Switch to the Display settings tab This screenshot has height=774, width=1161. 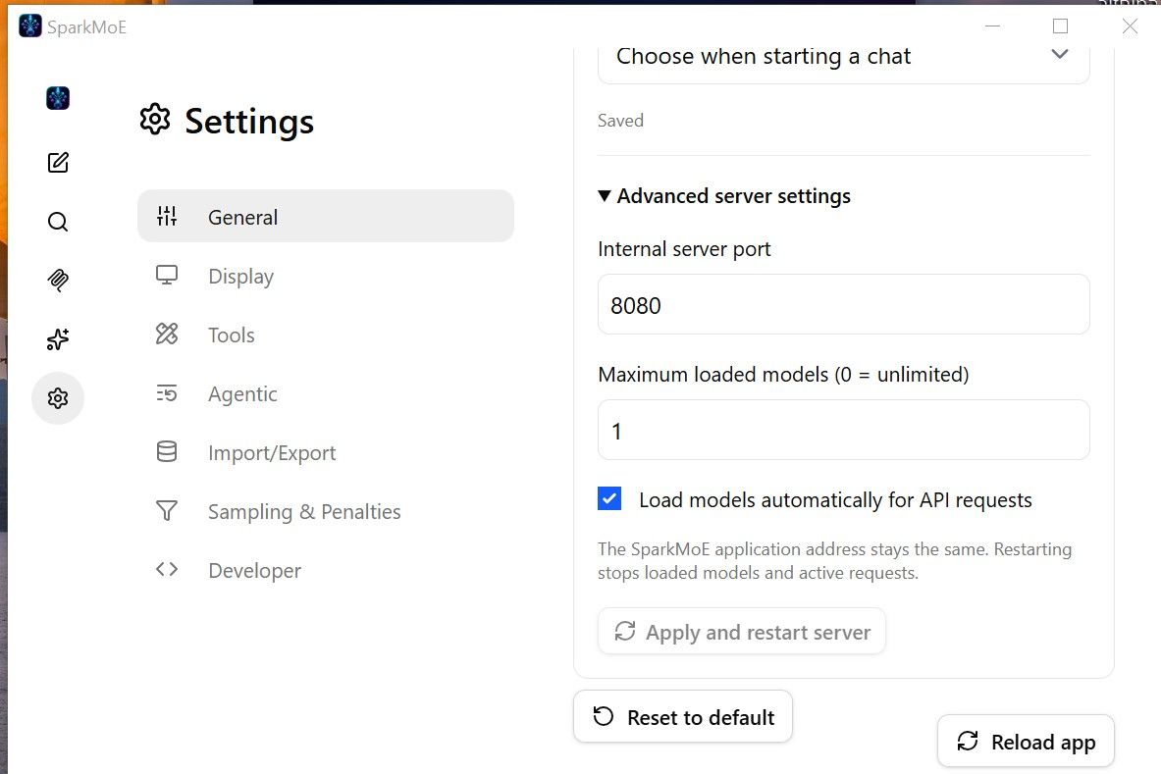(x=326, y=276)
